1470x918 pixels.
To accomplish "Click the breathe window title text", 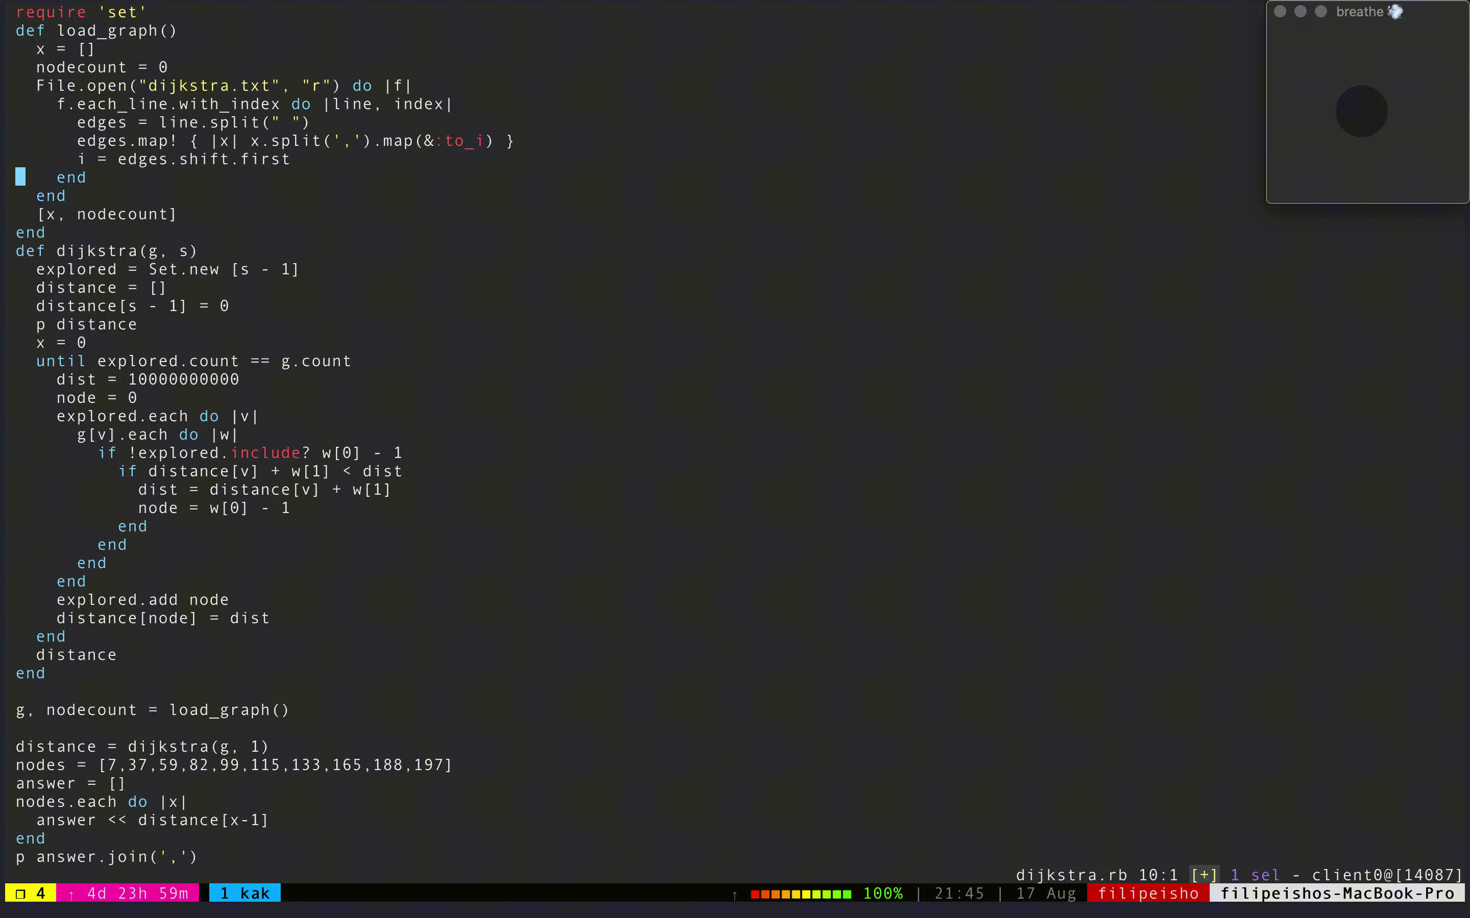I will click(1359, 12).
